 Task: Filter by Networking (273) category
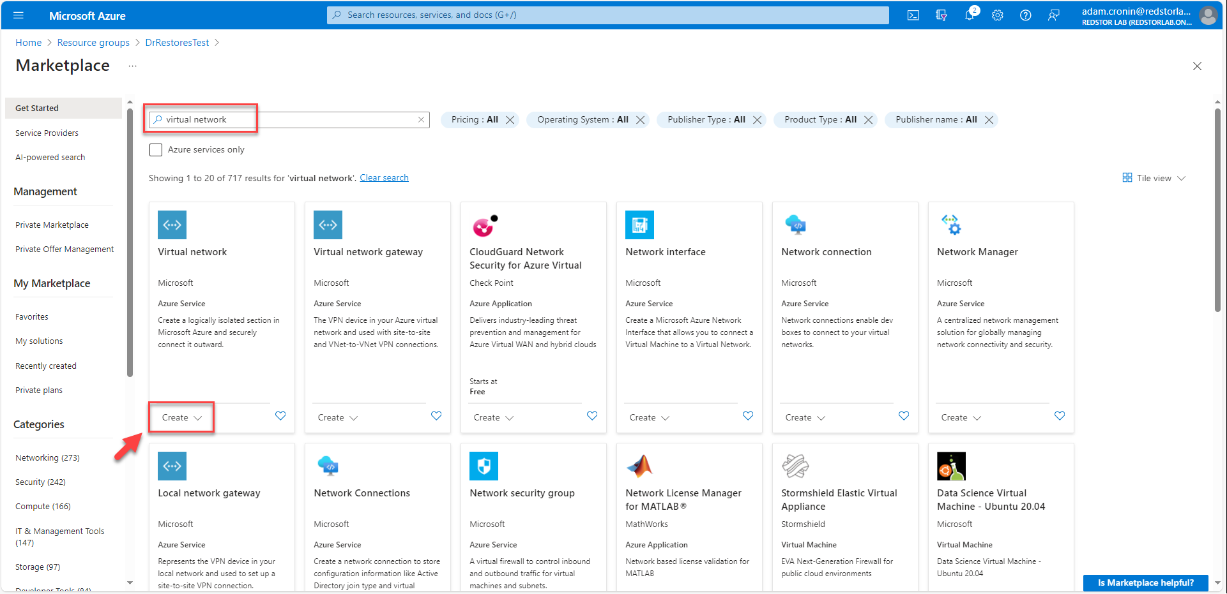(x=47, y=457)
